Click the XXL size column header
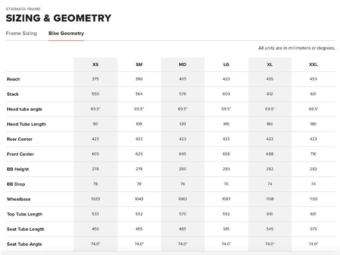 pos(313,64)
